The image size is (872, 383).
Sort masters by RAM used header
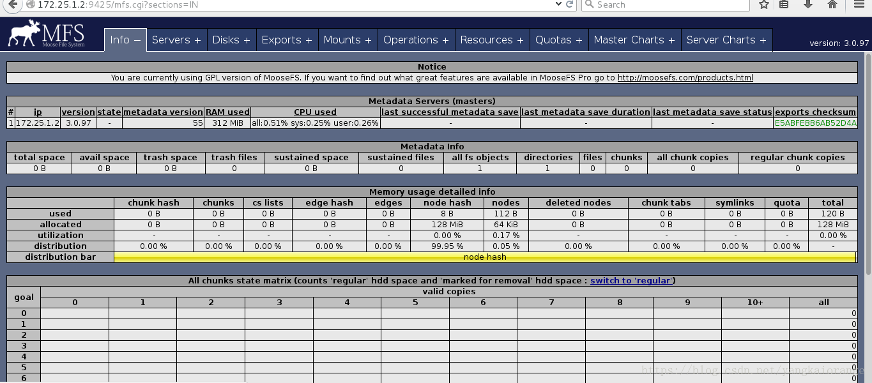[x=227, y=112]
